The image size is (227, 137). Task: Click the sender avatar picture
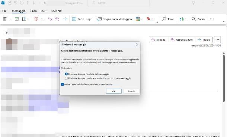(x=12, y=44)
